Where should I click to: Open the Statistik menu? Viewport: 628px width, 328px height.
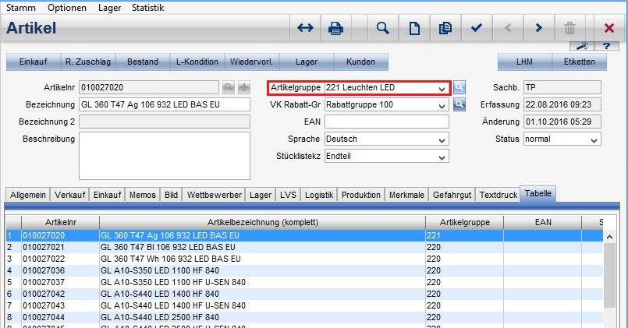[x=147, y=7]
